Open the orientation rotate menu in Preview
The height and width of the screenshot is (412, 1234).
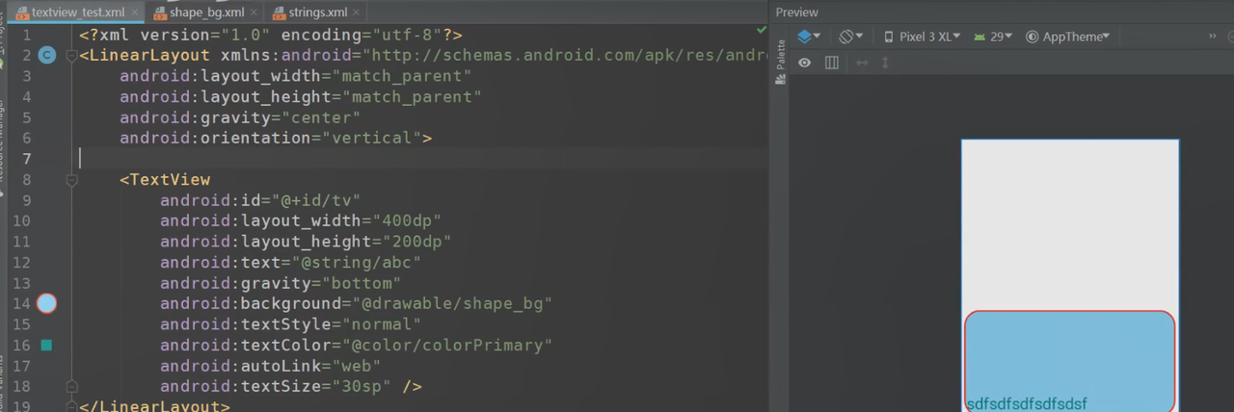click(850, 37)
